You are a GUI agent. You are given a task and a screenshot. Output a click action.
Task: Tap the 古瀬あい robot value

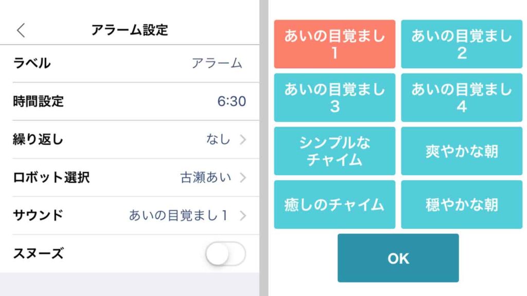click(206, 177)
